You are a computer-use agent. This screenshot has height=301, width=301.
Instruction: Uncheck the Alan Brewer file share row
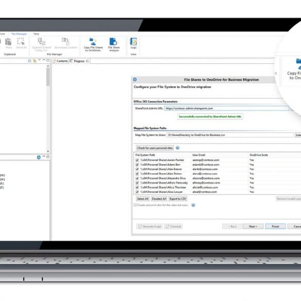137,169
